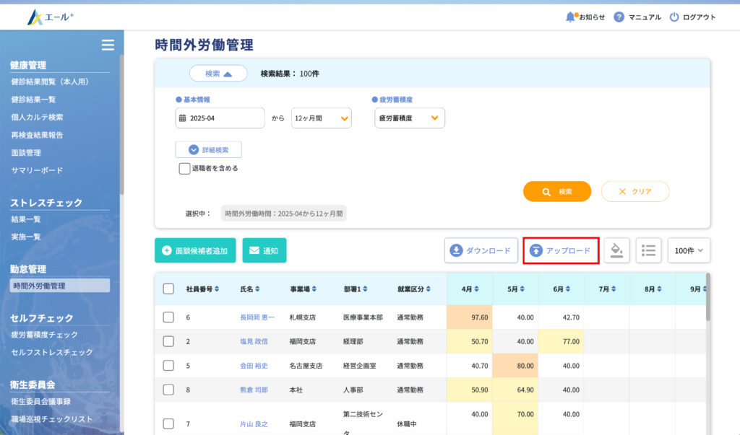Click the hamburger menu icon in sidebar
Image resolution: width=740 pixels, height=435 pixels.
(108, 45)
